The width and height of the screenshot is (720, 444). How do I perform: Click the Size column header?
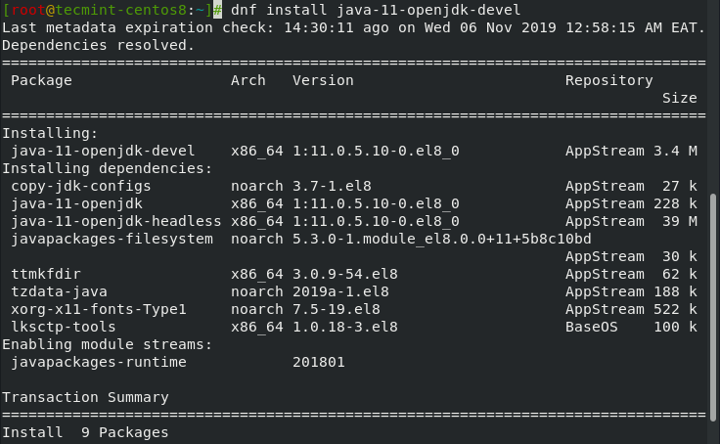(679, 98)
